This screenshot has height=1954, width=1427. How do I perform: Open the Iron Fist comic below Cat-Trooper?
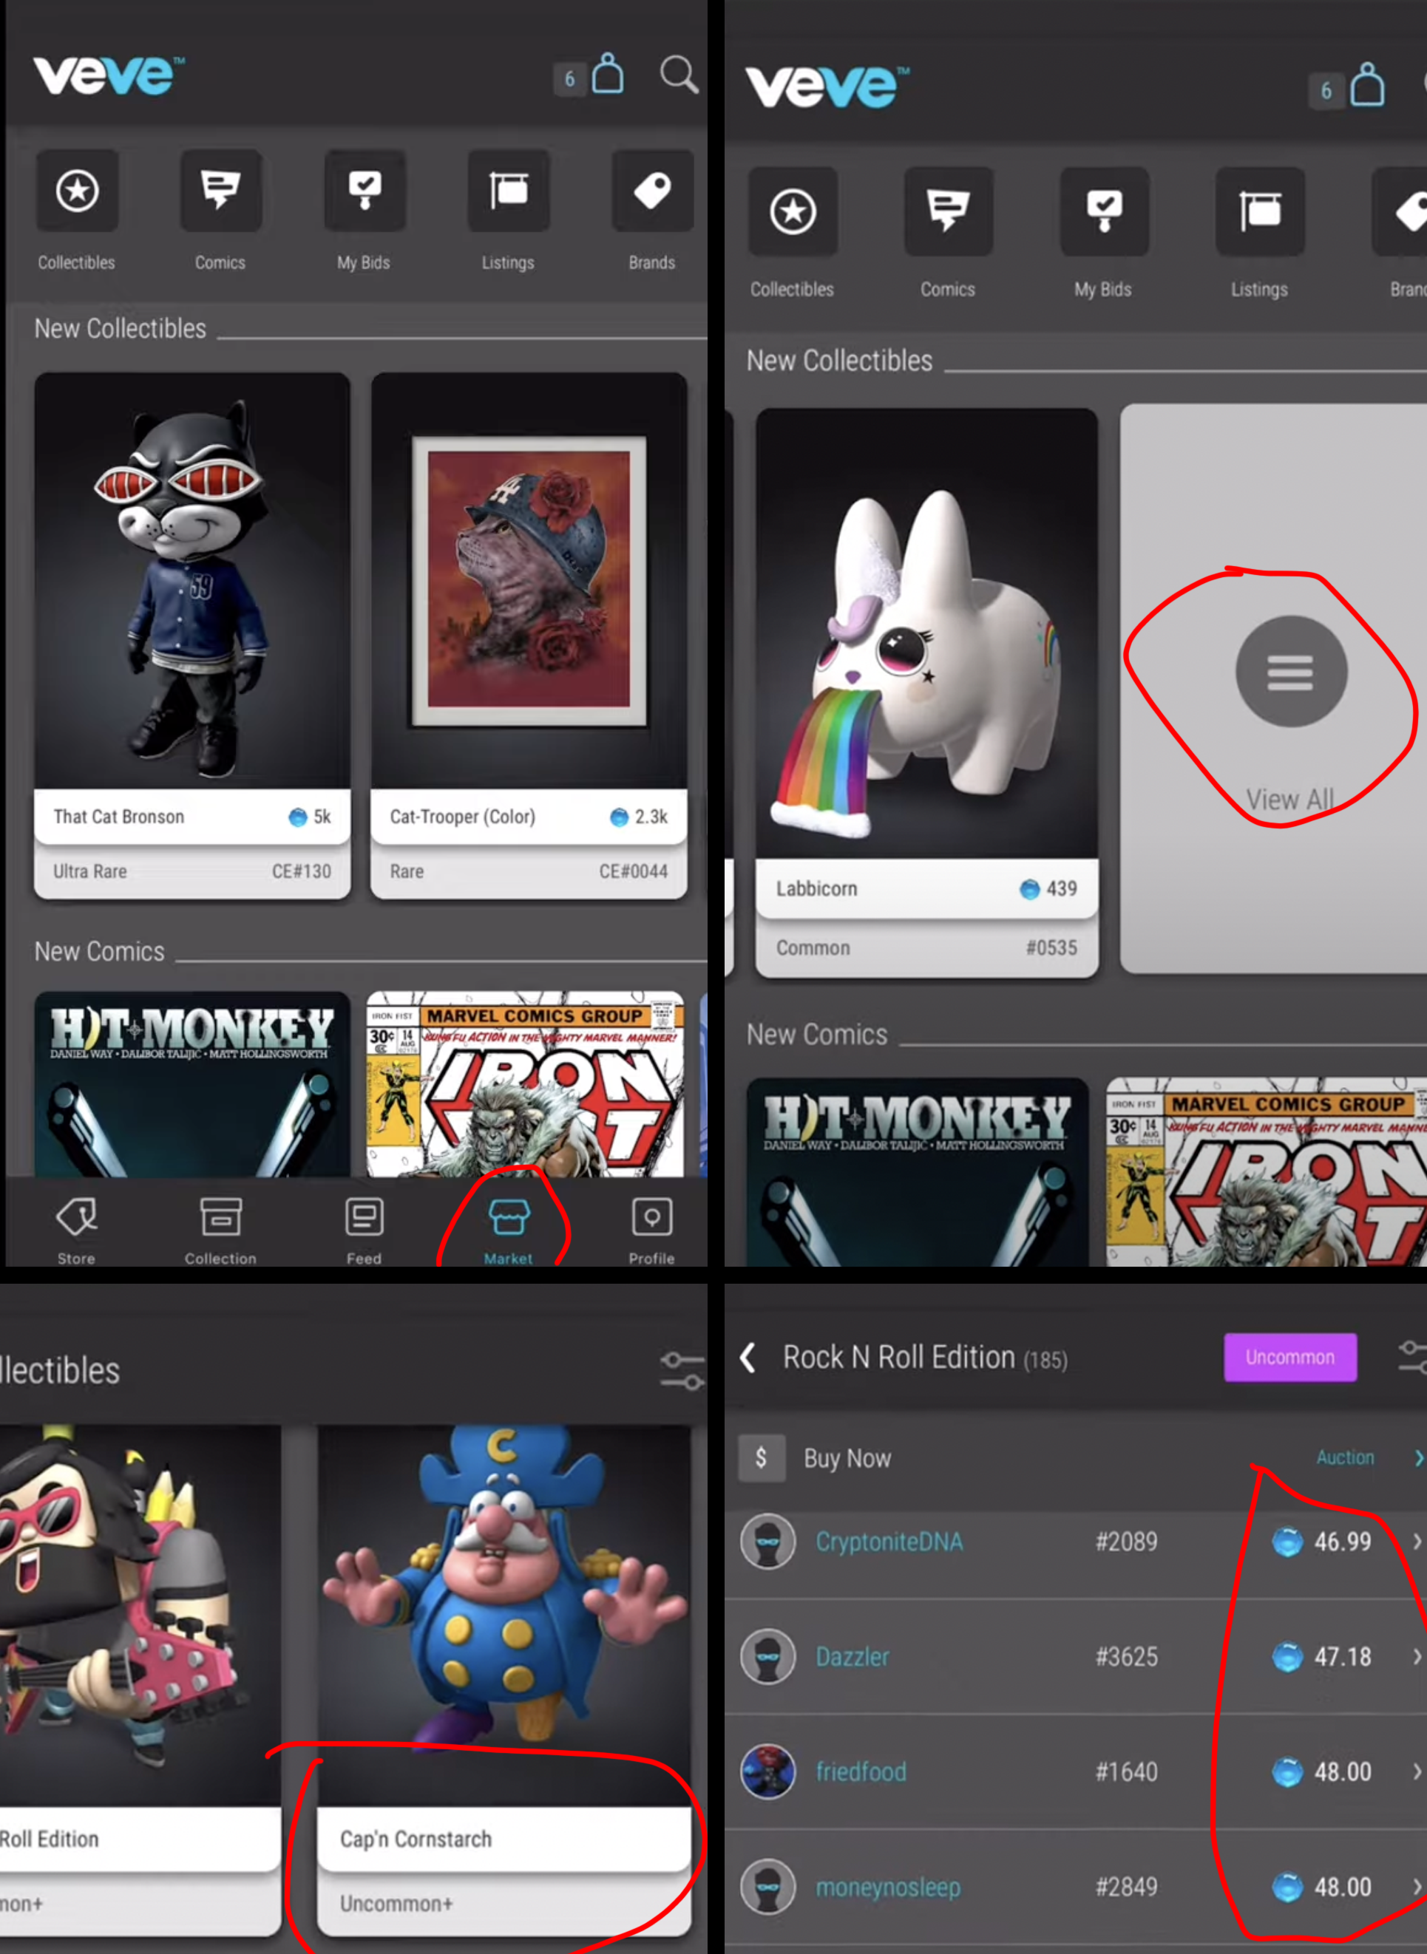525,1084
